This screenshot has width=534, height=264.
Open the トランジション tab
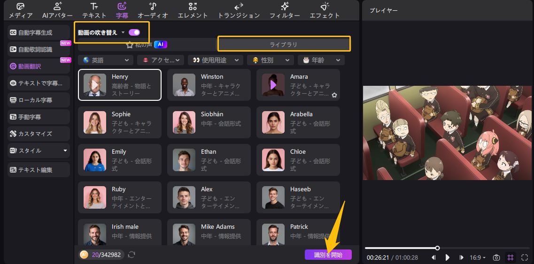239,10
